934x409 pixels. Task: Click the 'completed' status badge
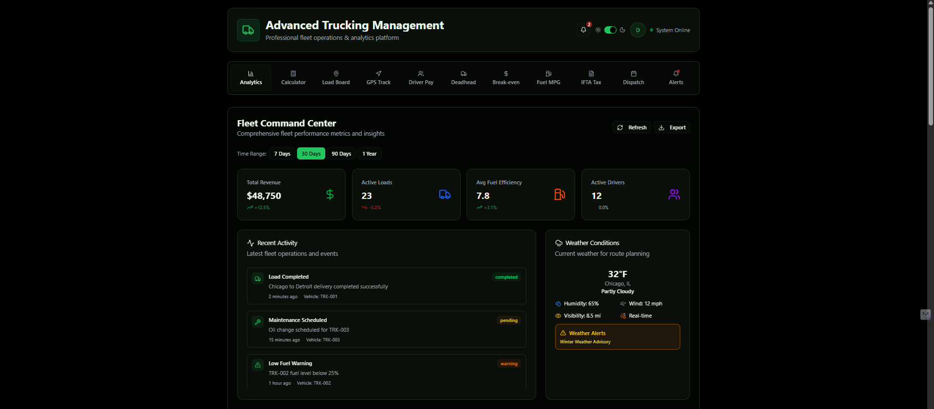[506, 277]
